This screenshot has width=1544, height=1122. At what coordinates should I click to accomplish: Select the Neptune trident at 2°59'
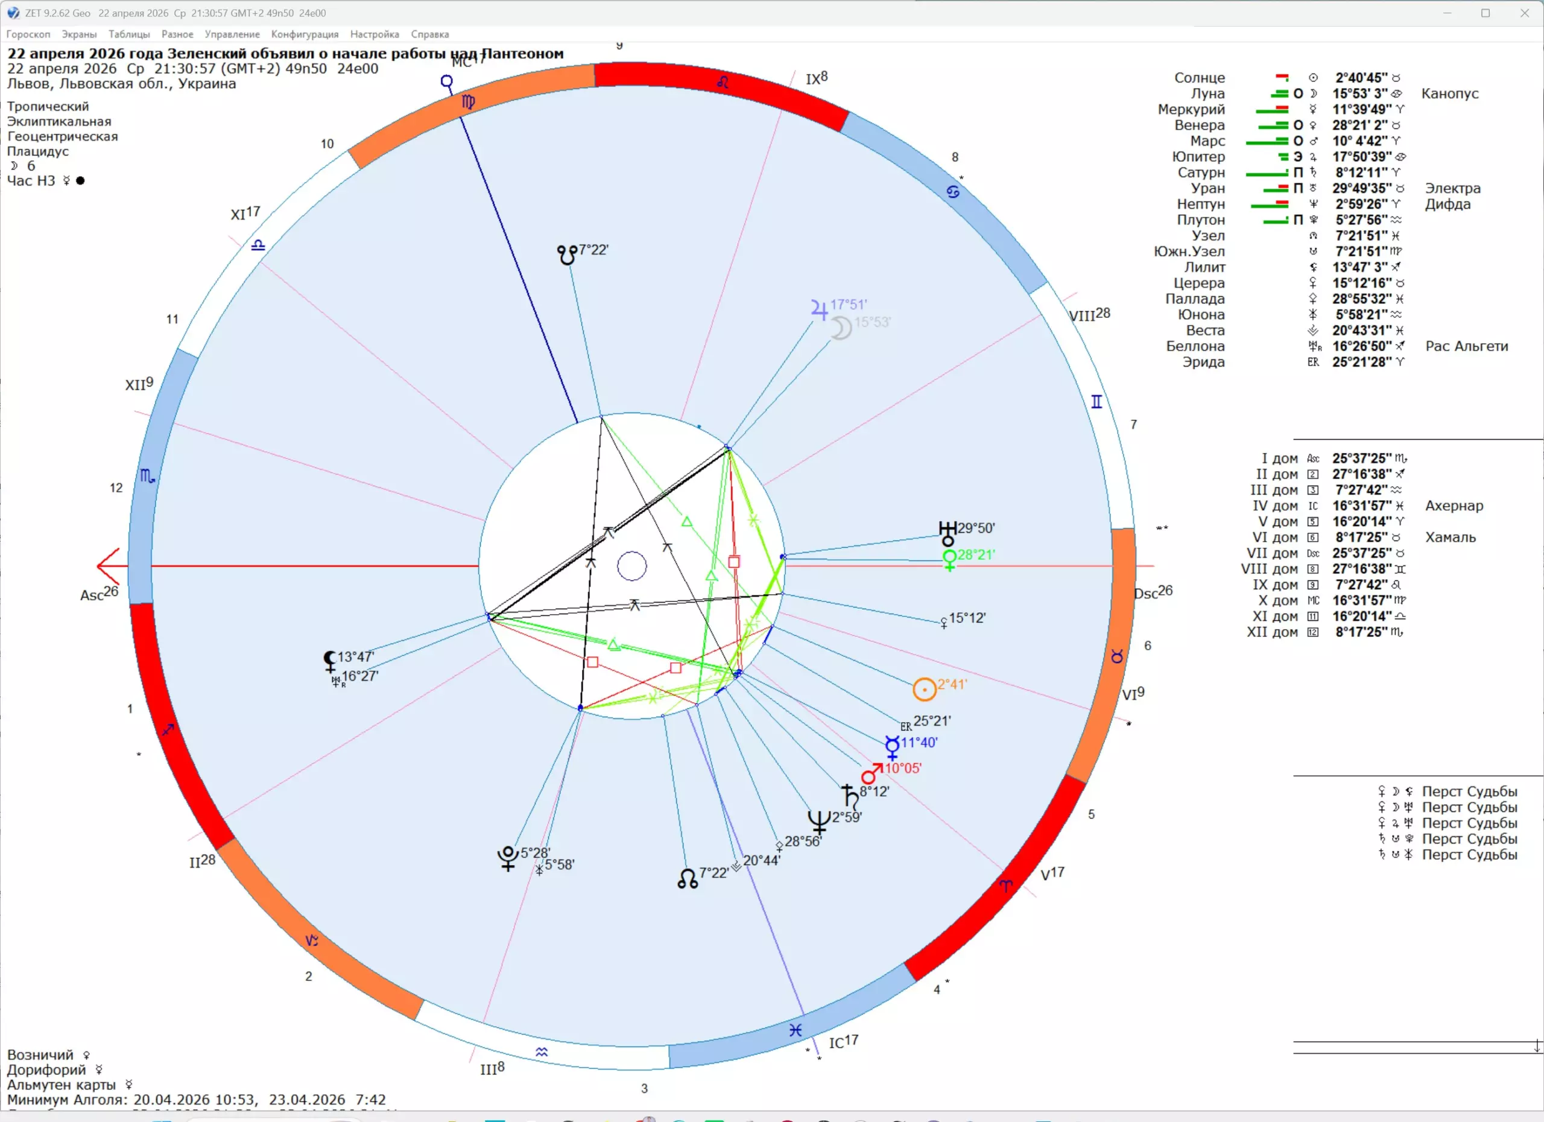(819, 822)
